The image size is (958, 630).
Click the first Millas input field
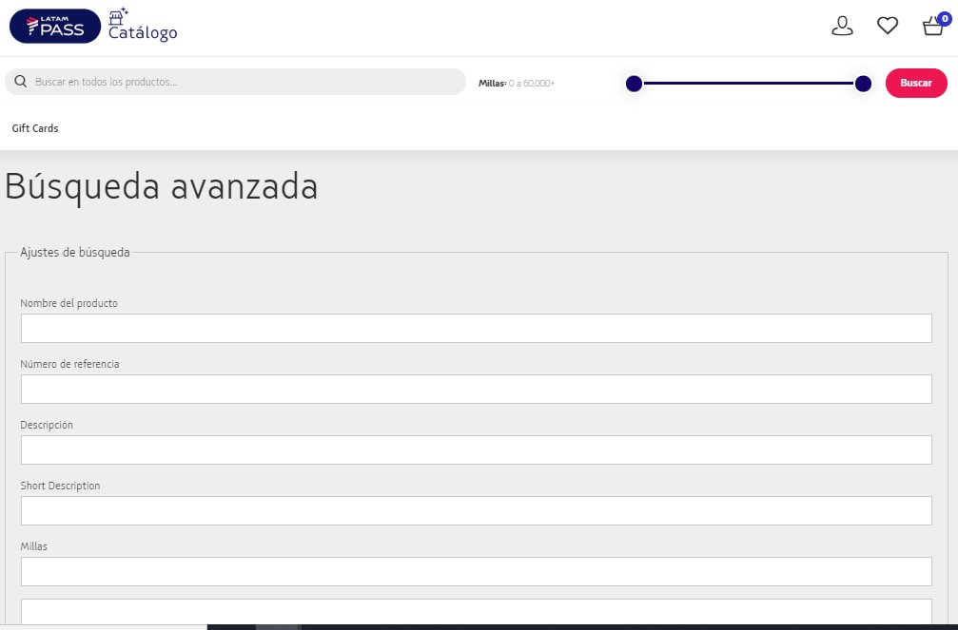click(476, 571)
